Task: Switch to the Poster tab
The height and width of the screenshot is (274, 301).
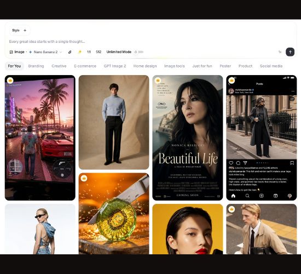Action: coord(225,66)
